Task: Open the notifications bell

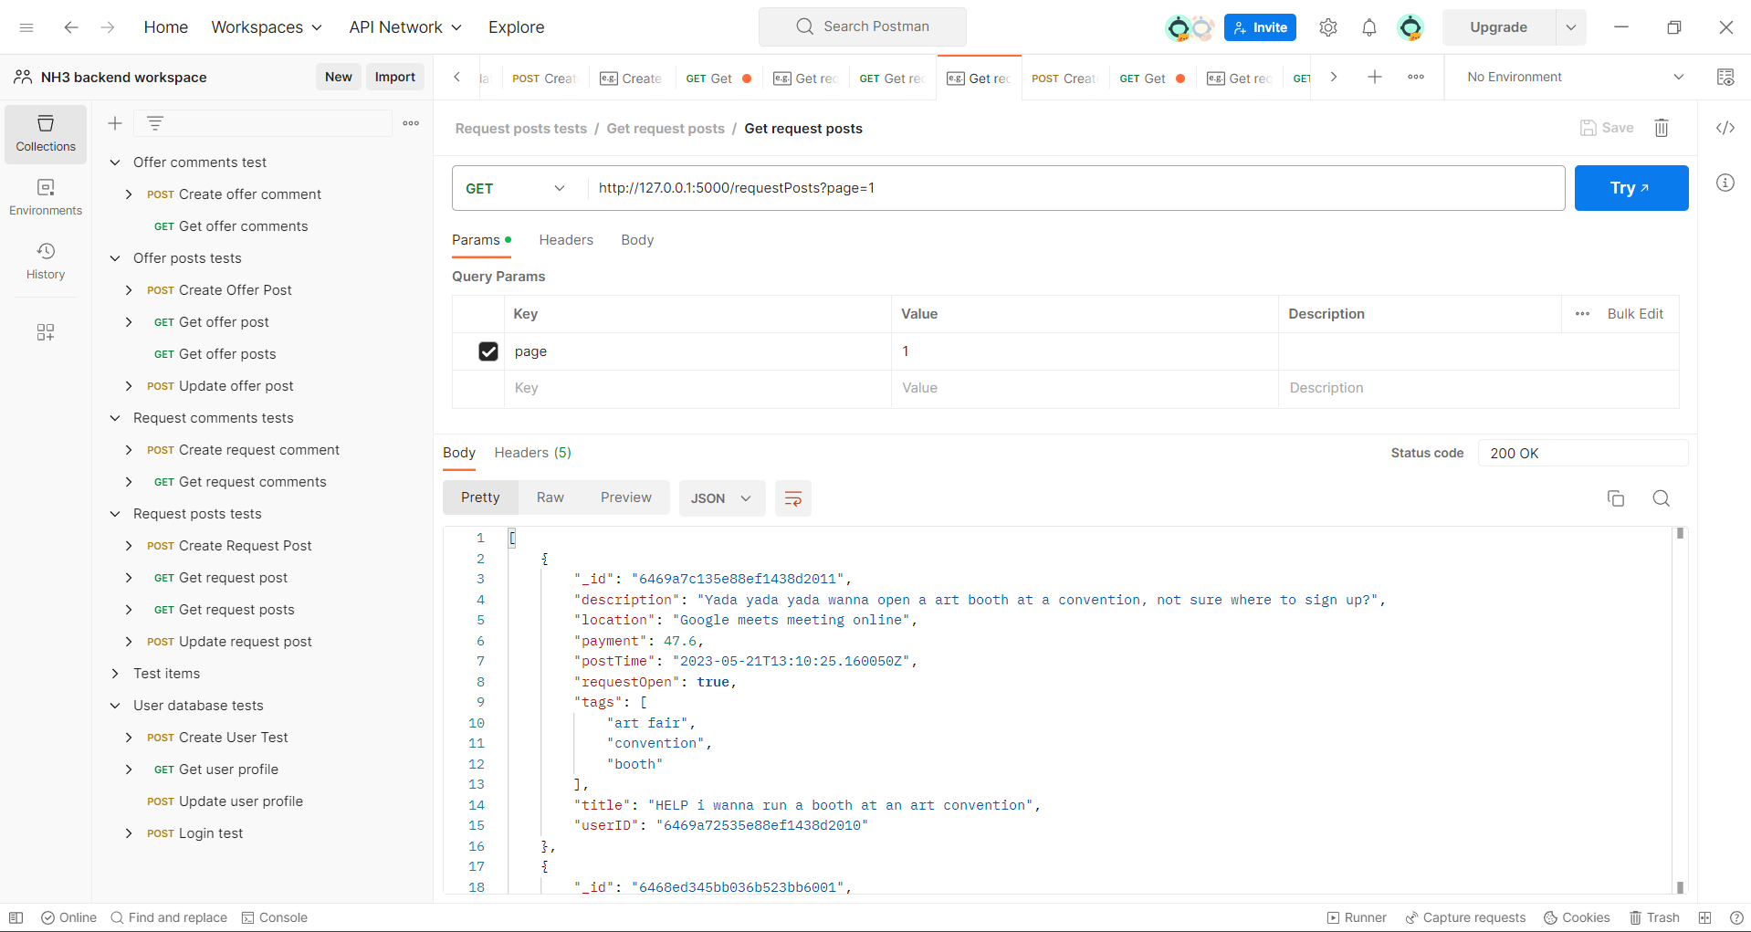Action: 1369,27
